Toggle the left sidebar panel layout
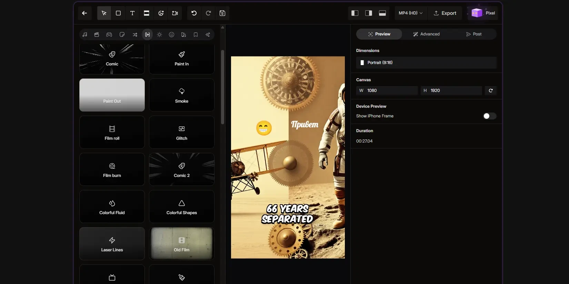Viewport: 569px width, 284px height. coord(355,13)
